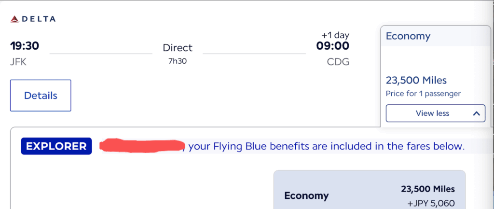Click the 7h30 flight duration text
This screenshot has height=209, width=494.
[178, 62]
